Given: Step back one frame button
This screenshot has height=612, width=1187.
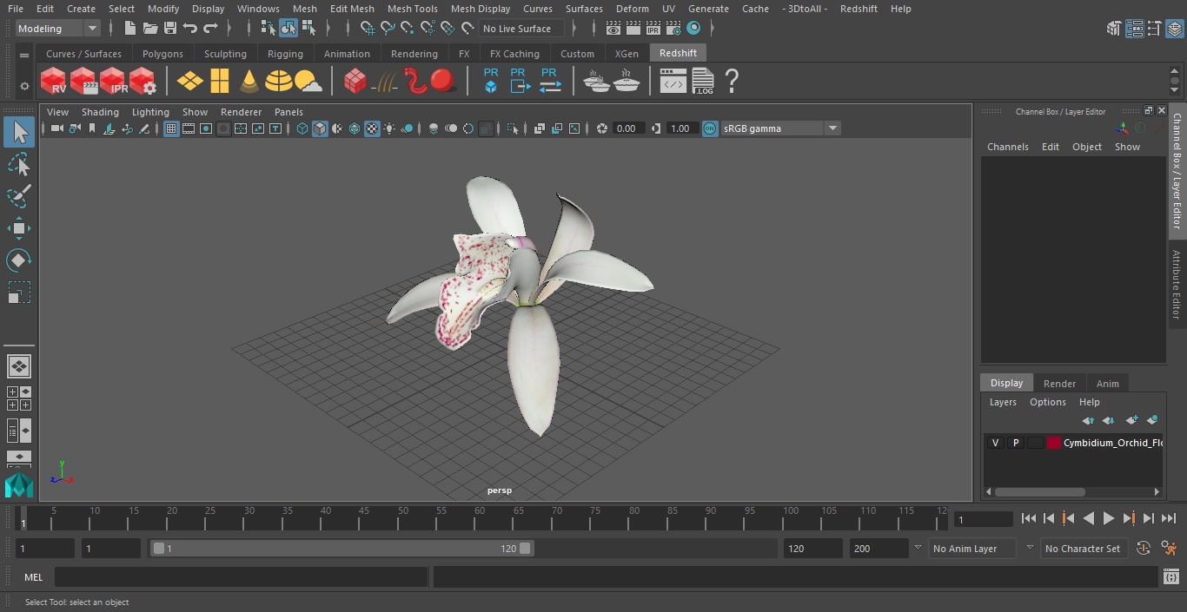Looking at the screenshot, I should (x=1048, y=518).
